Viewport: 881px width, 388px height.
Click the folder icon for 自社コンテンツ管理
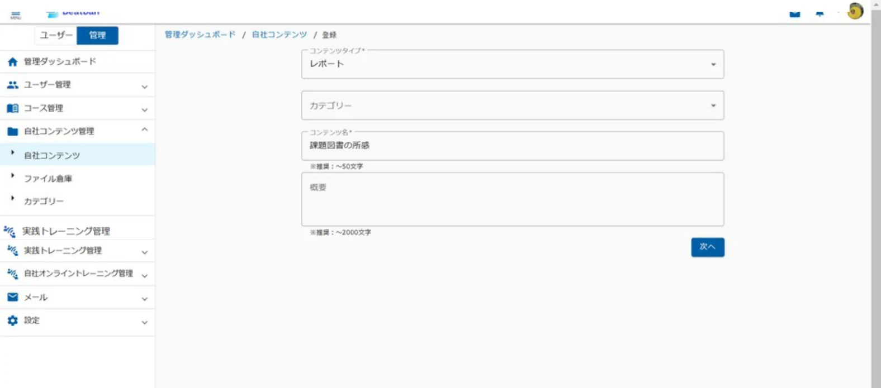pyautogui.click(x=12, y=132)
